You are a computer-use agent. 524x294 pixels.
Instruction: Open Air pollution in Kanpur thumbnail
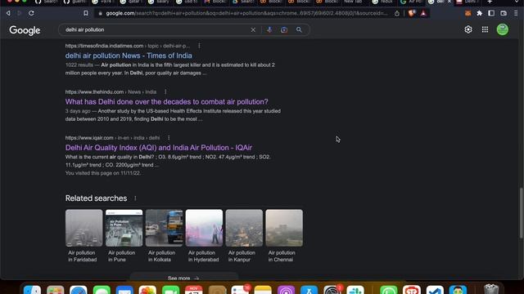click(x=244, y=228)
